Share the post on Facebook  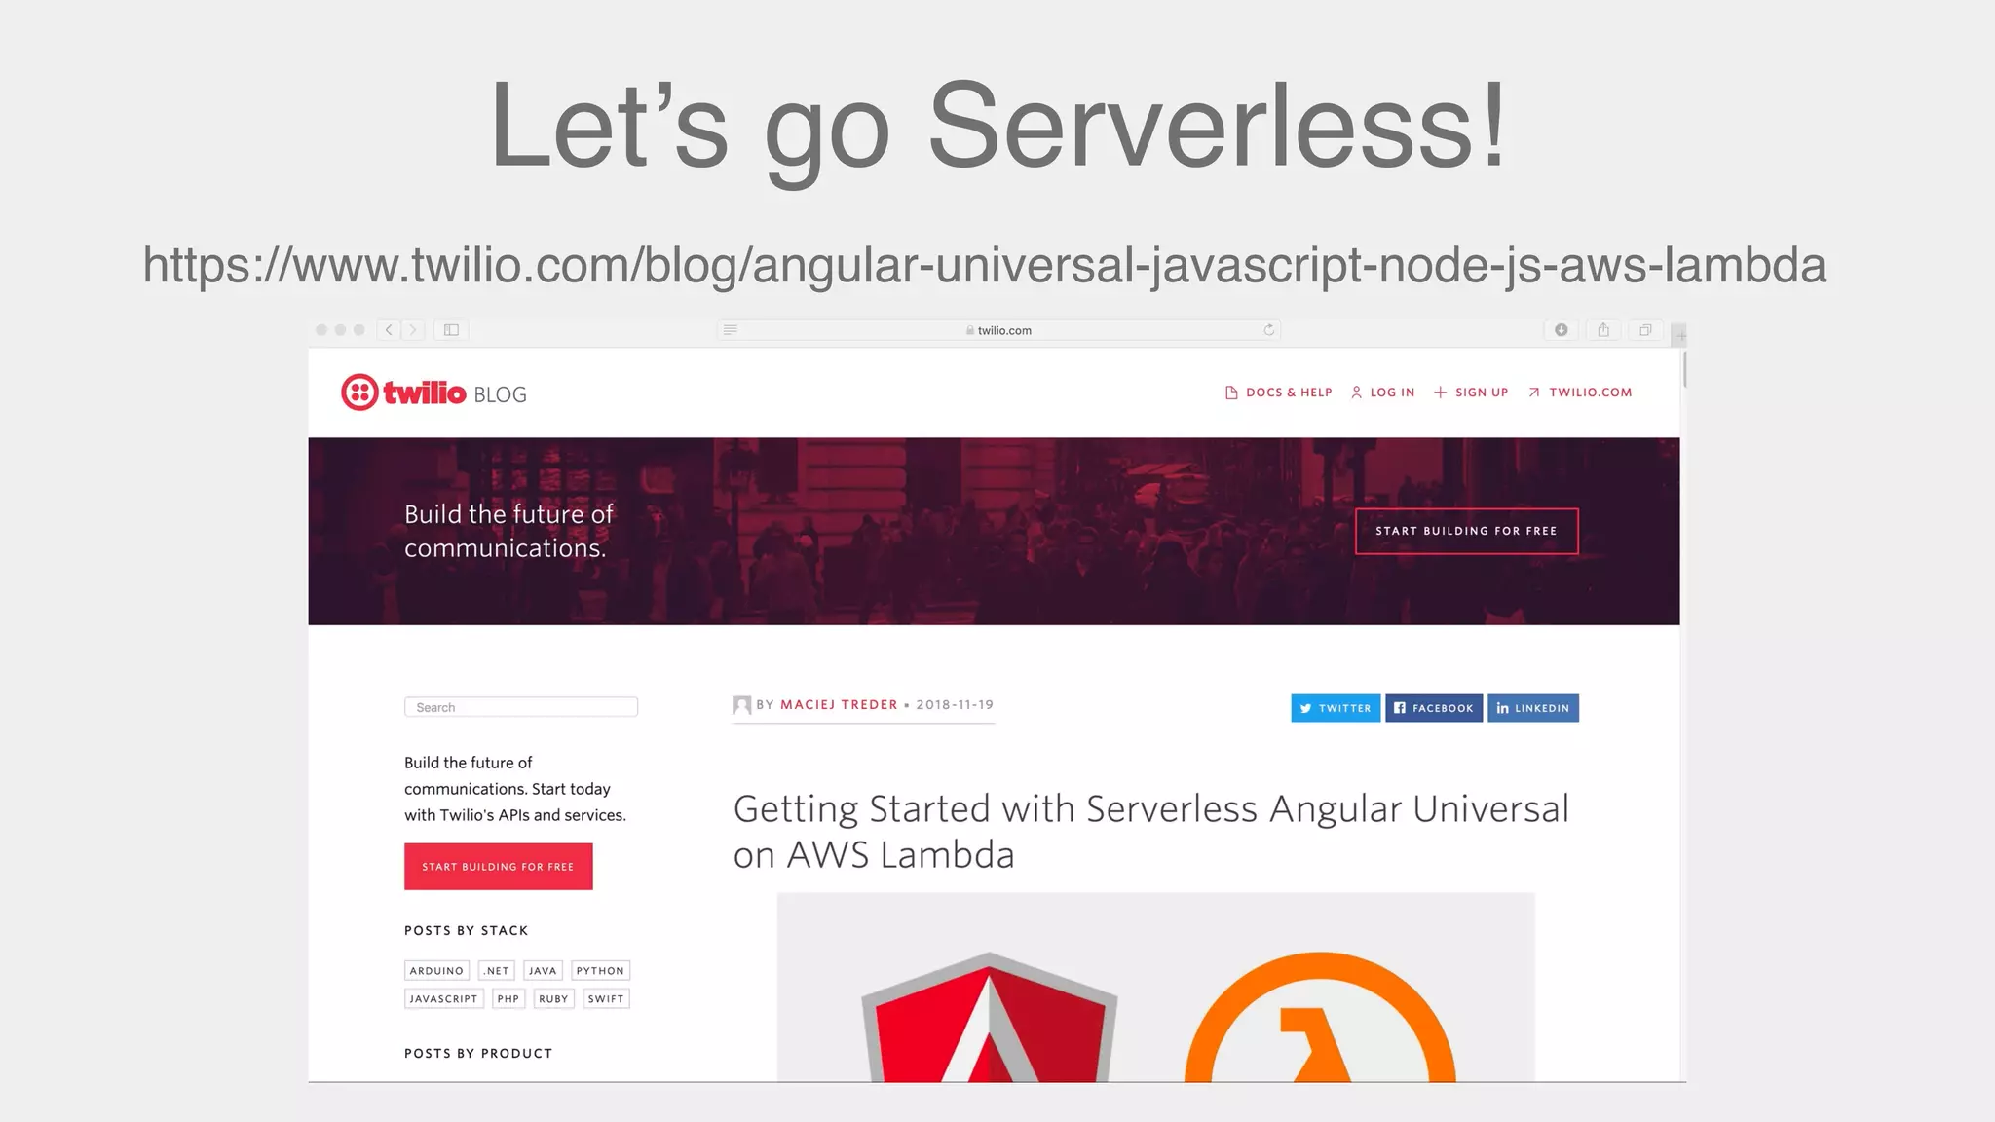click(x=1434, y=708)
